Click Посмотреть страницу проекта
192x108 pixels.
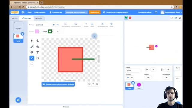116,12
